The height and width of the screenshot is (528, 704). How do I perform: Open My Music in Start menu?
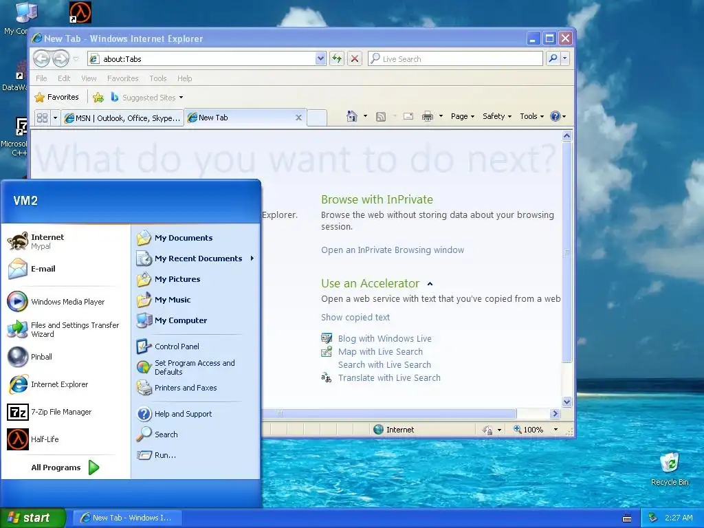(196, 300)
